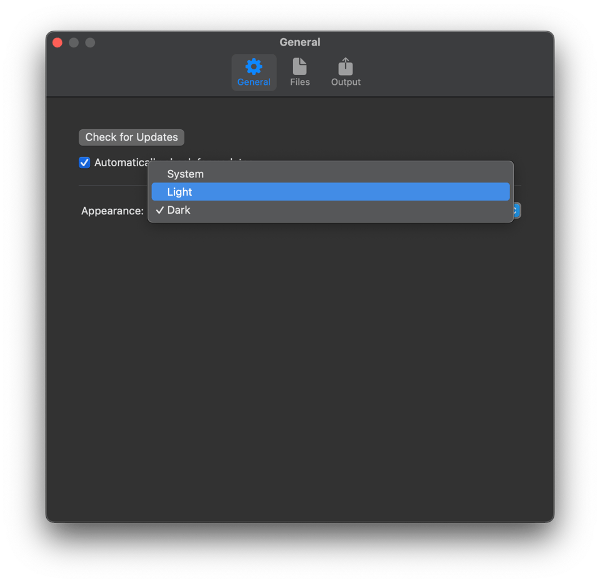Click the 'Automatically check' checkbox label text
The image size is (600, 583).
pos(120,162)
